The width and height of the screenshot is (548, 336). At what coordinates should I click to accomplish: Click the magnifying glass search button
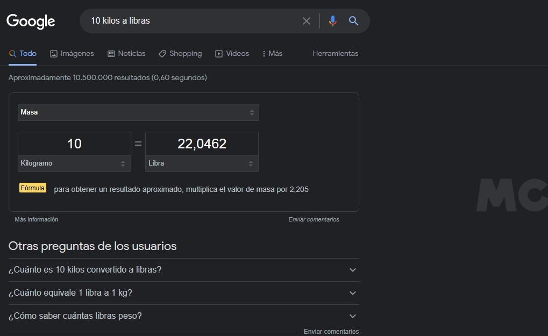353,21
